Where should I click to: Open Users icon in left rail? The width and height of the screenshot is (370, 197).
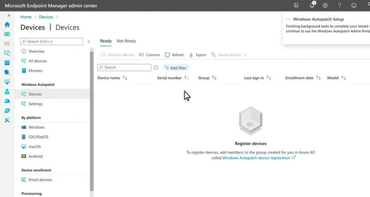pos(7,91)
